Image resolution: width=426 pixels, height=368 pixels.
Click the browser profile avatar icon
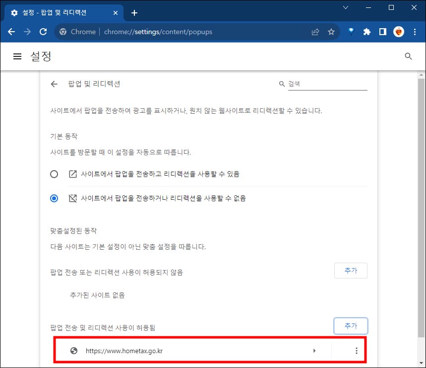pyautogui.click(x=399, y=31)
